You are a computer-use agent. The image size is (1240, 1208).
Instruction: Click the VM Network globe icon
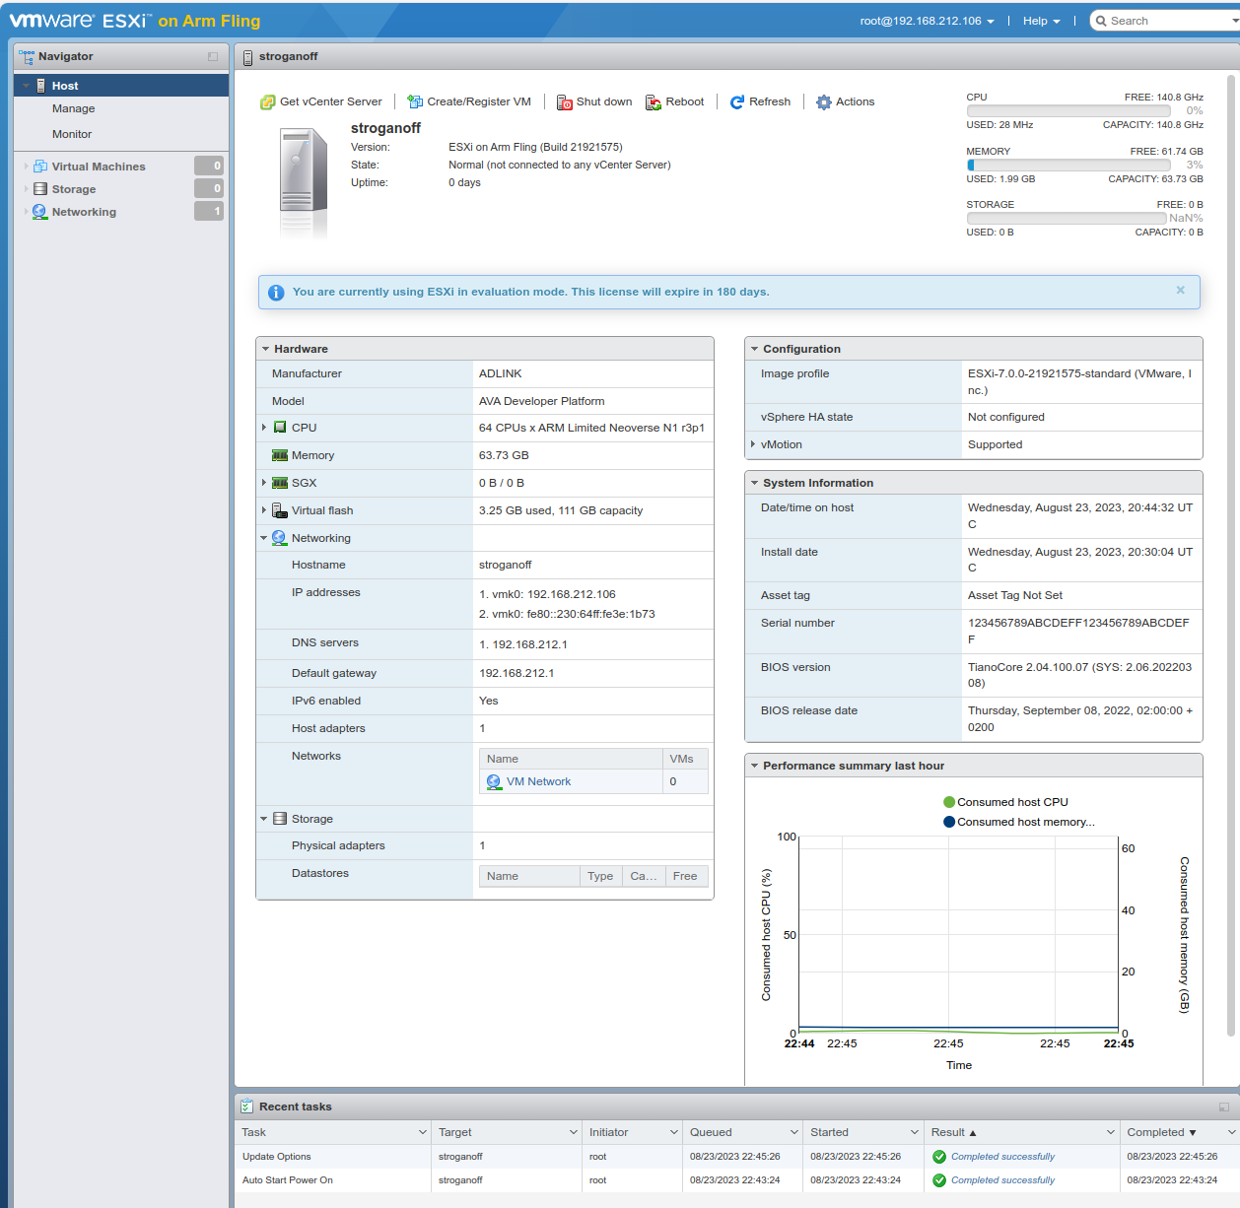pos(494,781)
